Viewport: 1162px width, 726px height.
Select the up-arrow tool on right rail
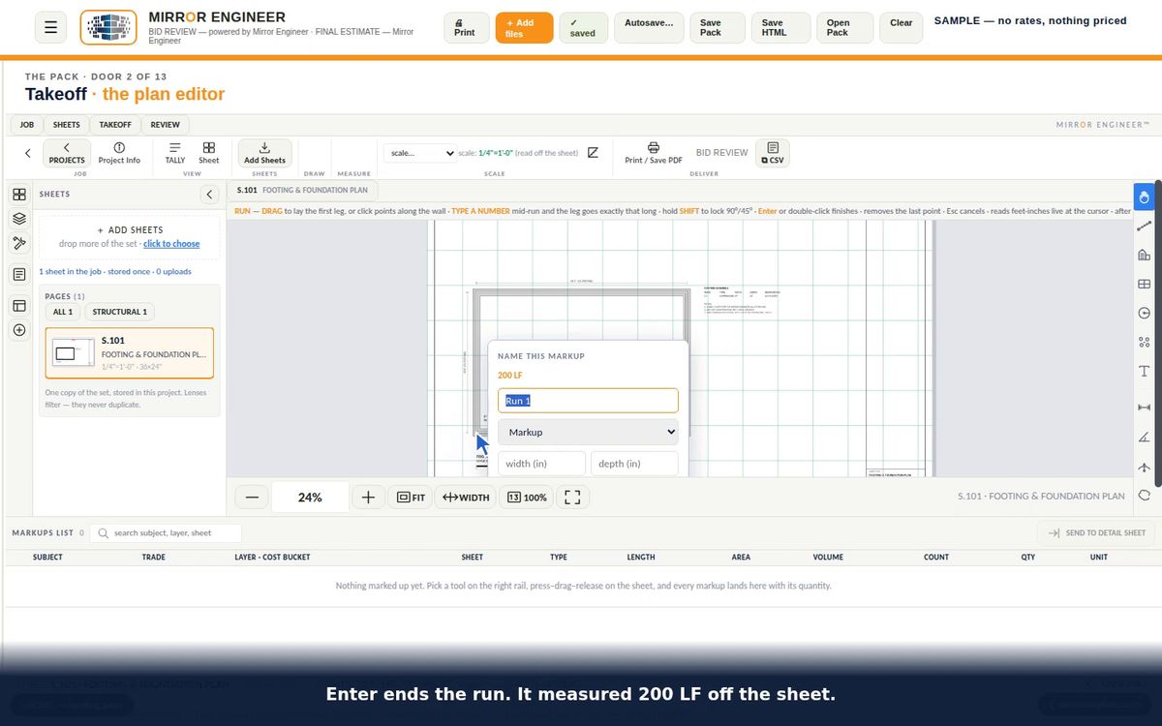coord(1144,467)
